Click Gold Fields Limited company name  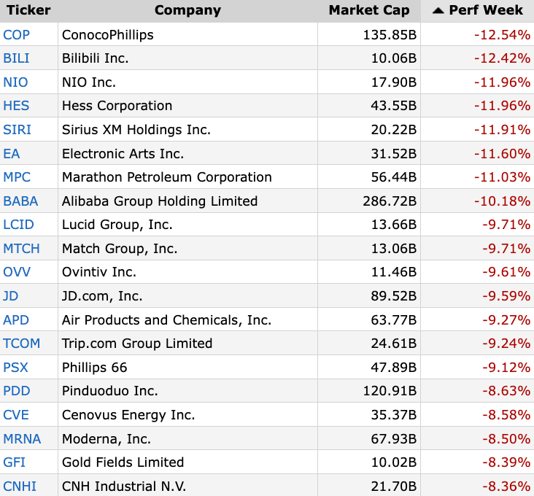[123, 462]
